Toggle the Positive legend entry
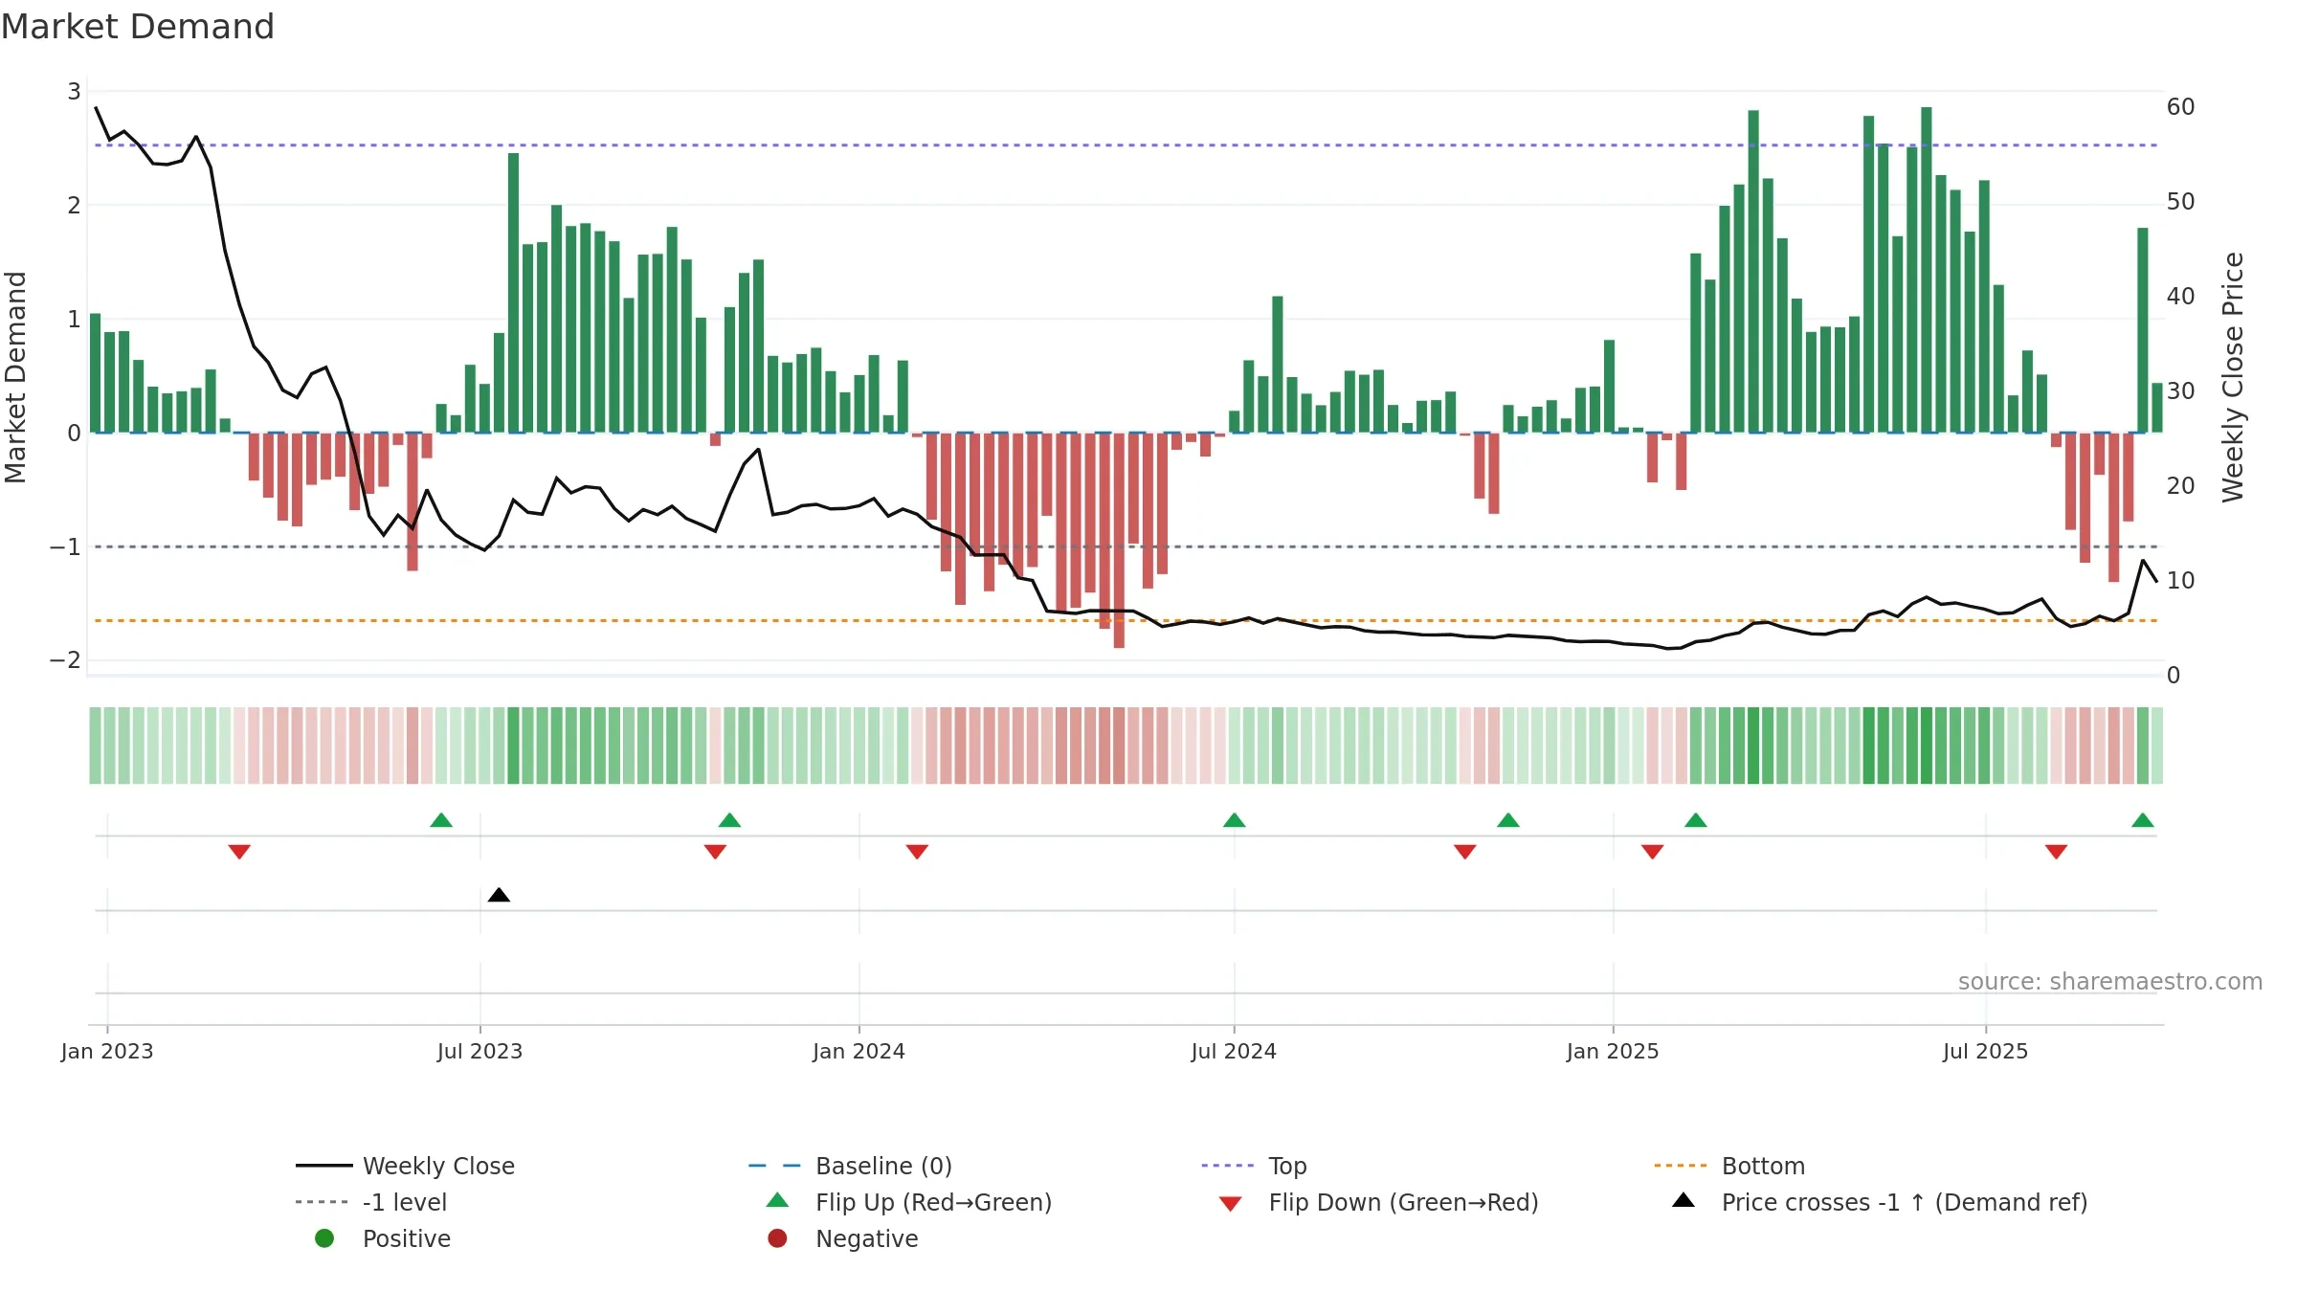Image resolution: width=2297 pixels, height=1292 pixels. click(x=383, y=1238)
